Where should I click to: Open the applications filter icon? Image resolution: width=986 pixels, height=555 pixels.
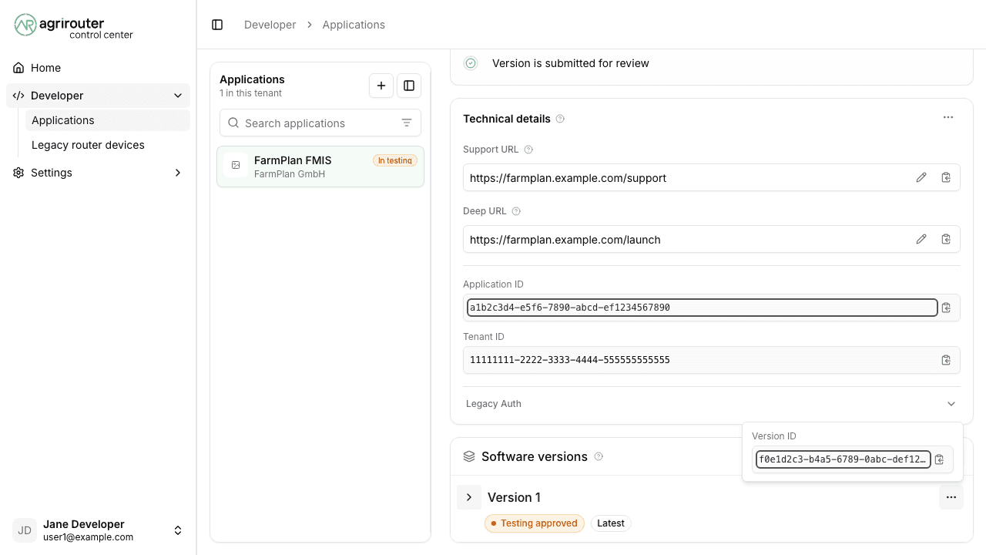(x=407, y=123)
